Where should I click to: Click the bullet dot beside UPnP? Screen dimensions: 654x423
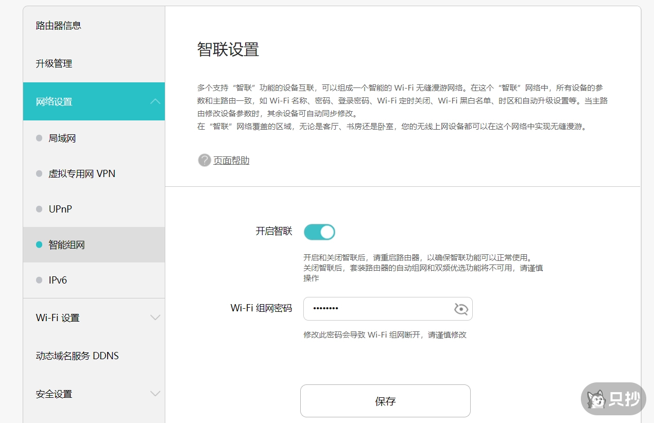pos(39,209)
